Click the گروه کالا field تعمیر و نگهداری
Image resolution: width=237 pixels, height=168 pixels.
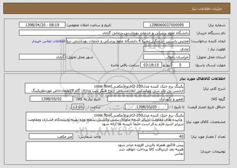pos(146,99)
